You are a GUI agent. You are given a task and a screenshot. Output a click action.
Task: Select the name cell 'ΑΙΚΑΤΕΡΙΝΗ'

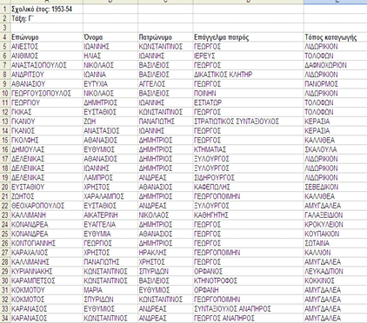[110, 215]
